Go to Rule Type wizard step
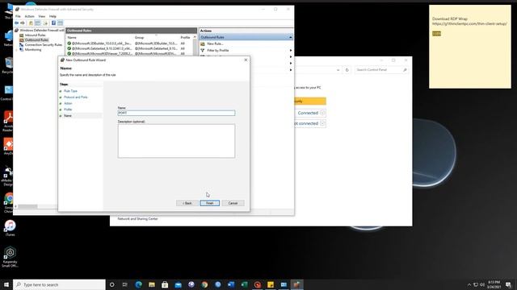 point(70,91)
